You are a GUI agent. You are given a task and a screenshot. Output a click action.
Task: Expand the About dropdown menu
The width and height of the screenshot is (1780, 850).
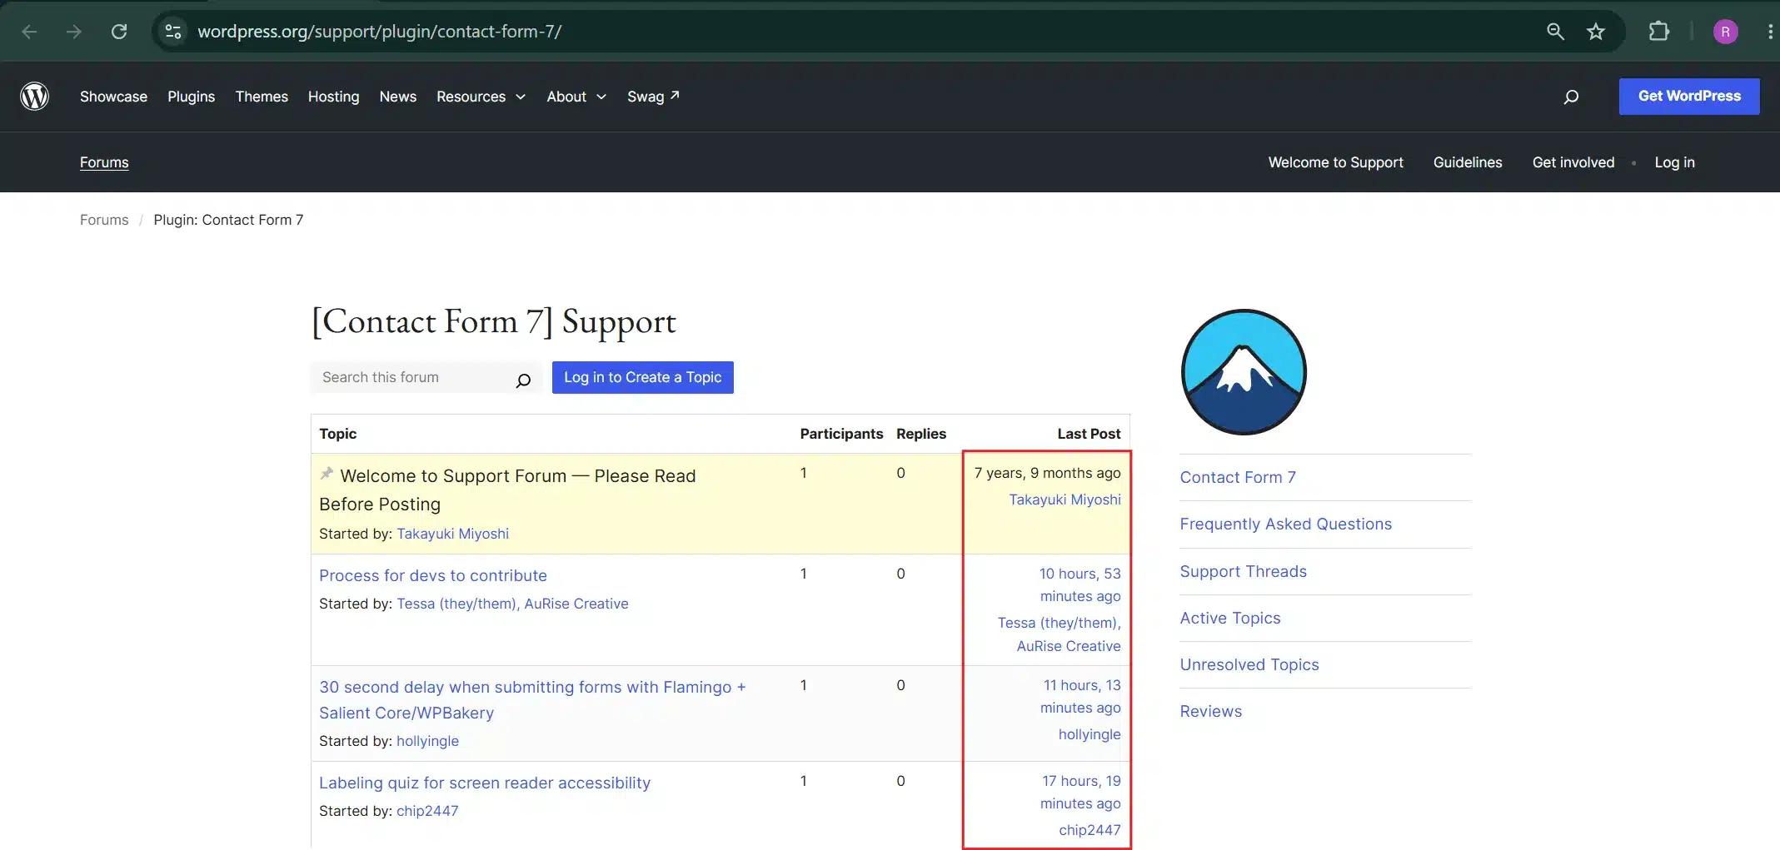point(576,97)
